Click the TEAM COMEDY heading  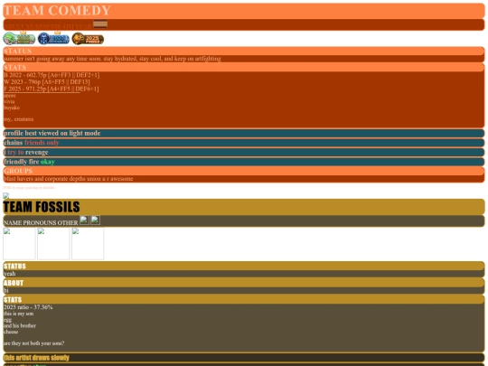point(57,11)
